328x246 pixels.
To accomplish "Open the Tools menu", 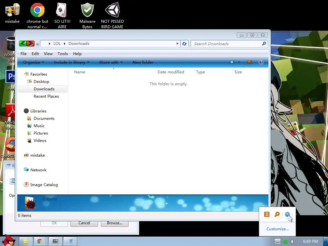I will (63, 53).
